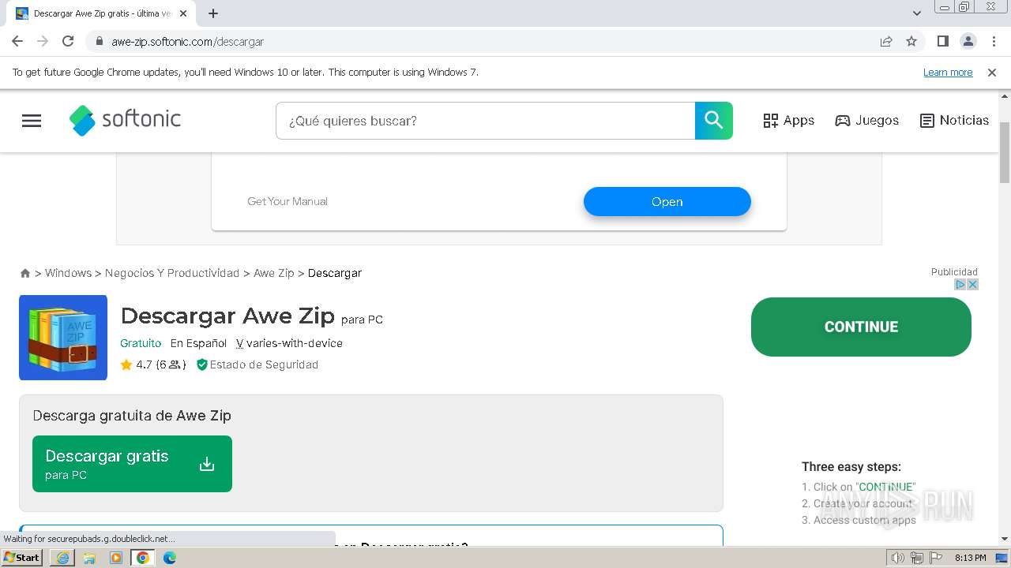The width and height of the screenshot is (1011, 568).
Task: Expand the tab search dropdown arrow
Action: [916, 13]
